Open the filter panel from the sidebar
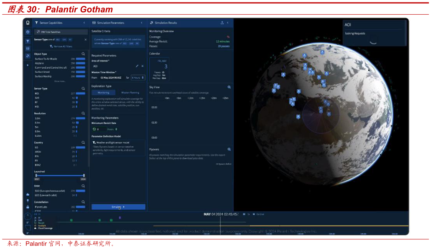Viewport: 431px width, 249px height. 28,41
